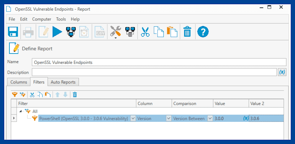
Task: Open the Computer menu
Action: coord(42,19)
